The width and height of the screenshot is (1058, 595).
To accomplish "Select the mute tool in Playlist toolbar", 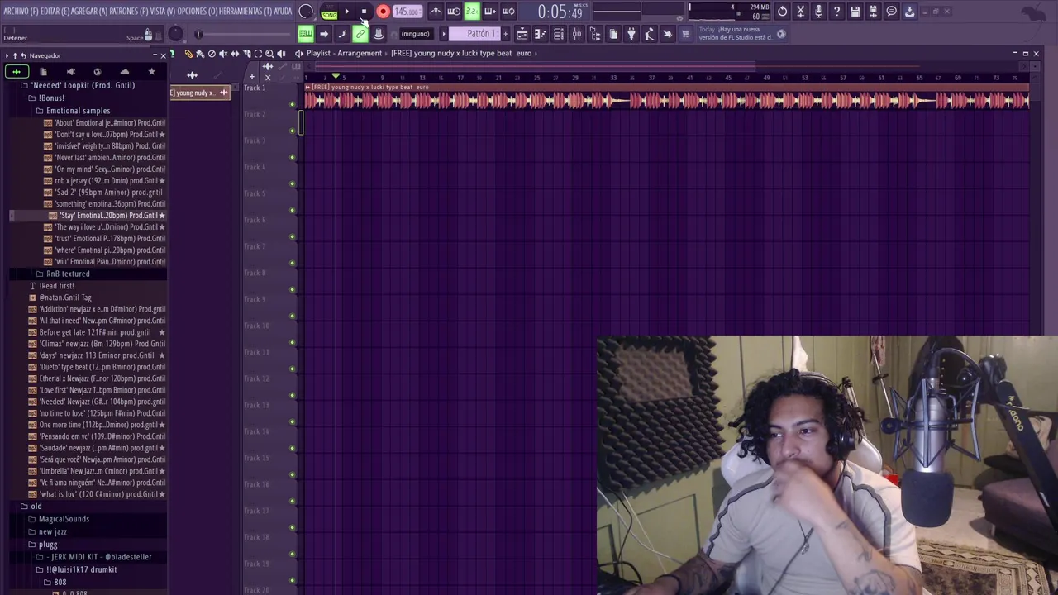I will point(223,53).
